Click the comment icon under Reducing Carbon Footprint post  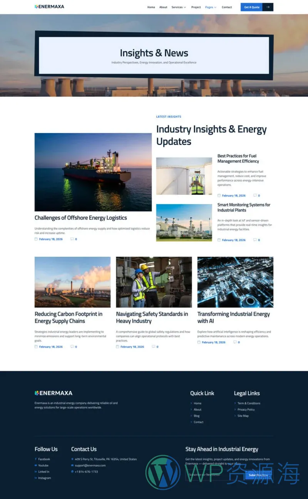tap(72, 347)
